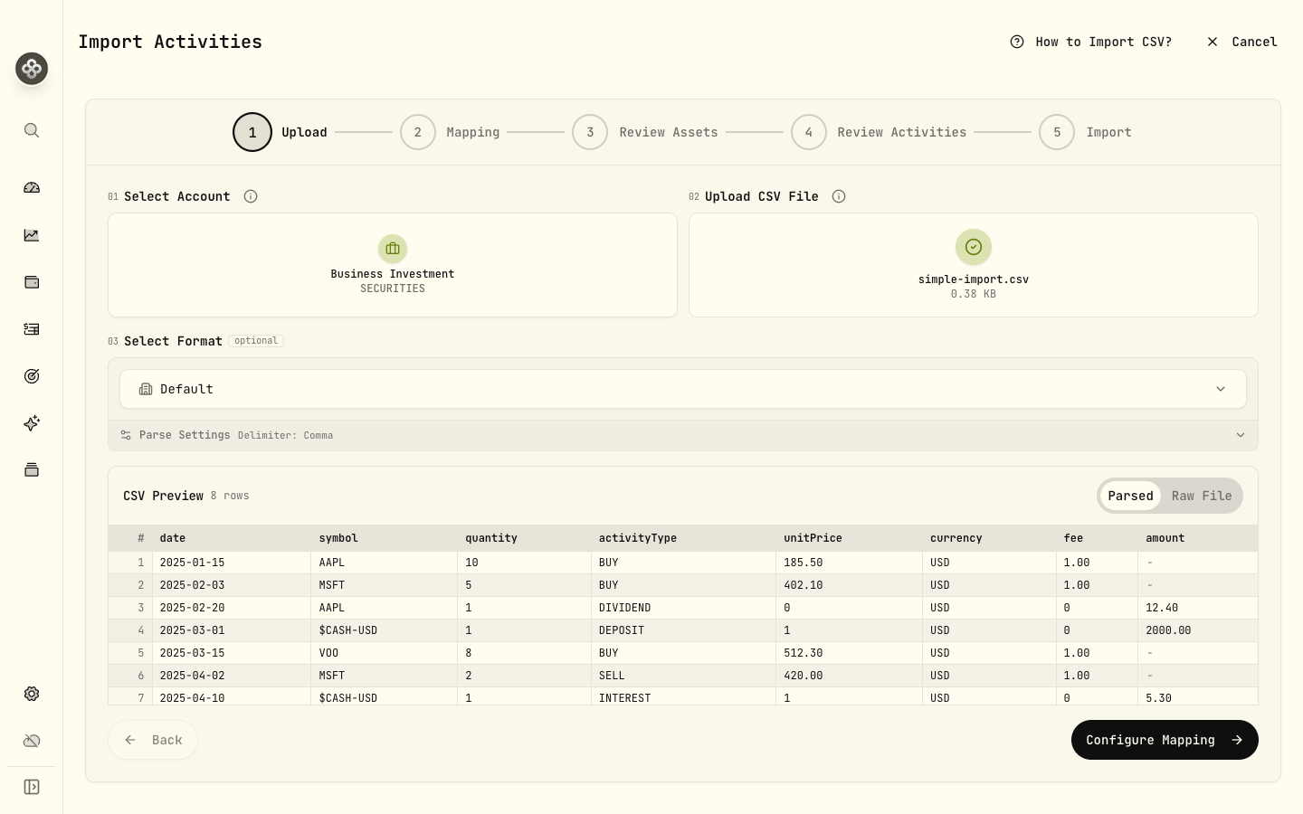The image size is (1303, 814).
Task: Click the Back button
Action: (x=153, y=740)
